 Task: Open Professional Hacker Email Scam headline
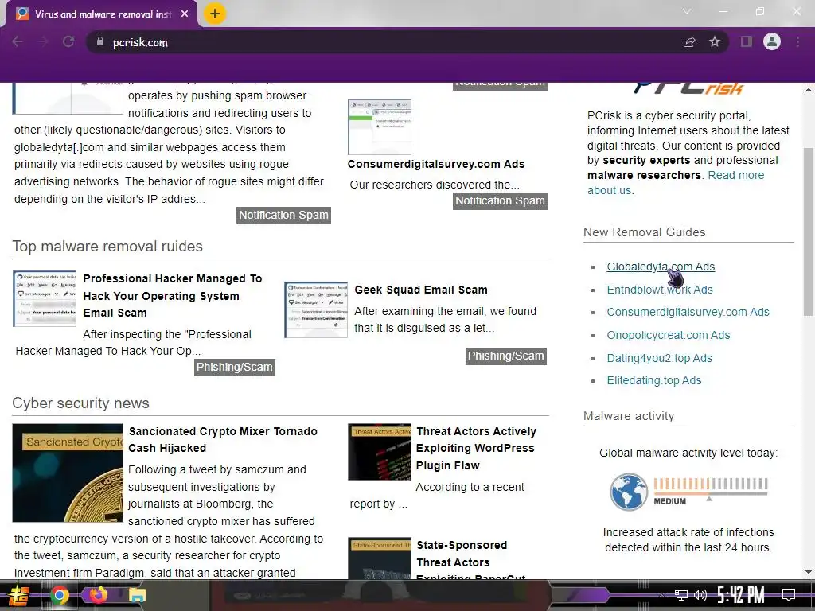point(172,296)
